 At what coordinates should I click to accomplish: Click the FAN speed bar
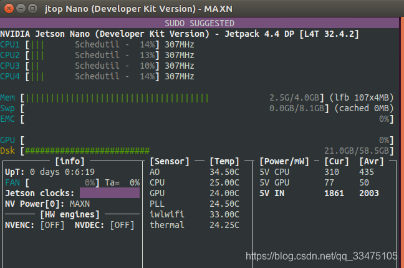pyautogui.click(x=62, y=183)
